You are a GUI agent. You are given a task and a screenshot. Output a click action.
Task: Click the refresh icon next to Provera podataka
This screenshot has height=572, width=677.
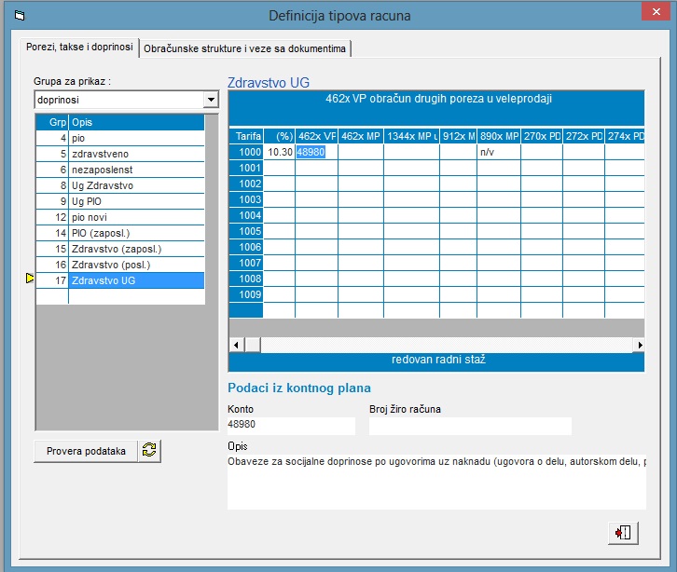(x=149, y=451)
